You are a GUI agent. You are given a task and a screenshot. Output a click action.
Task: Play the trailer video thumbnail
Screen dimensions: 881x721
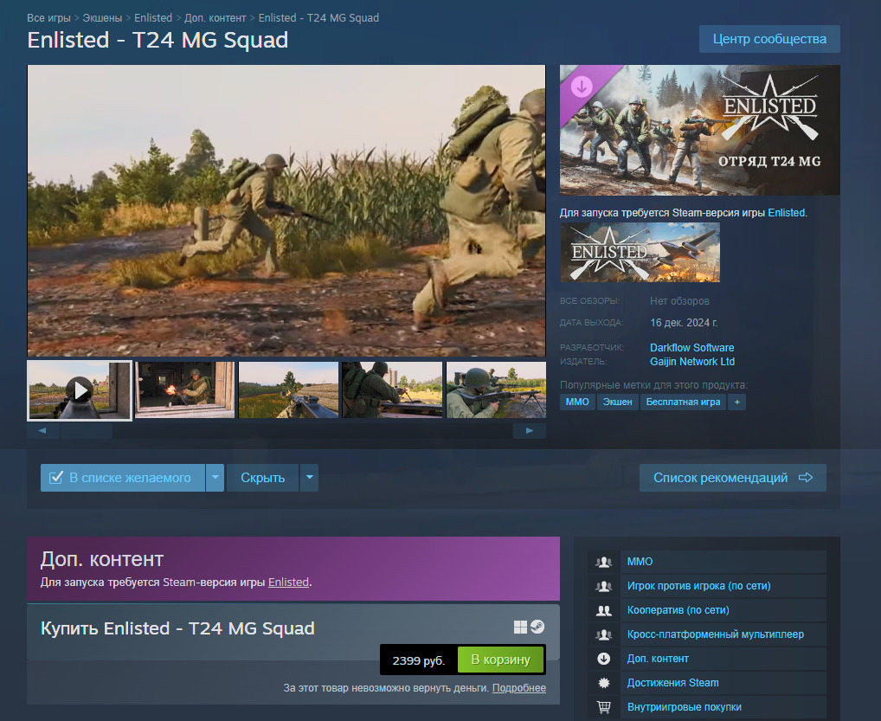(80, 390)
